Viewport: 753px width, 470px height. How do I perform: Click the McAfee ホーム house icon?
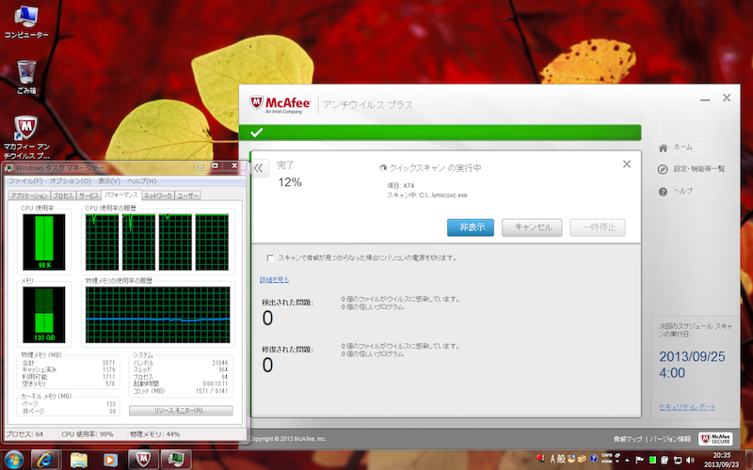click(x=663, y=148)
